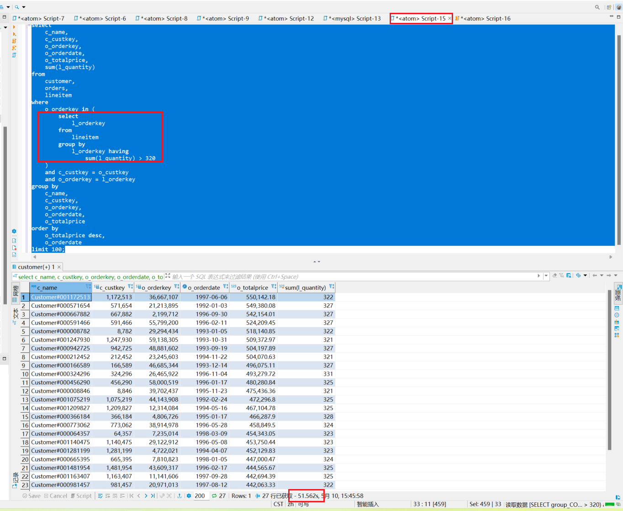Select the o_orderdate cell 1993-10-31
The width and height of the screenshot is (623, 511).
[204, 340]
